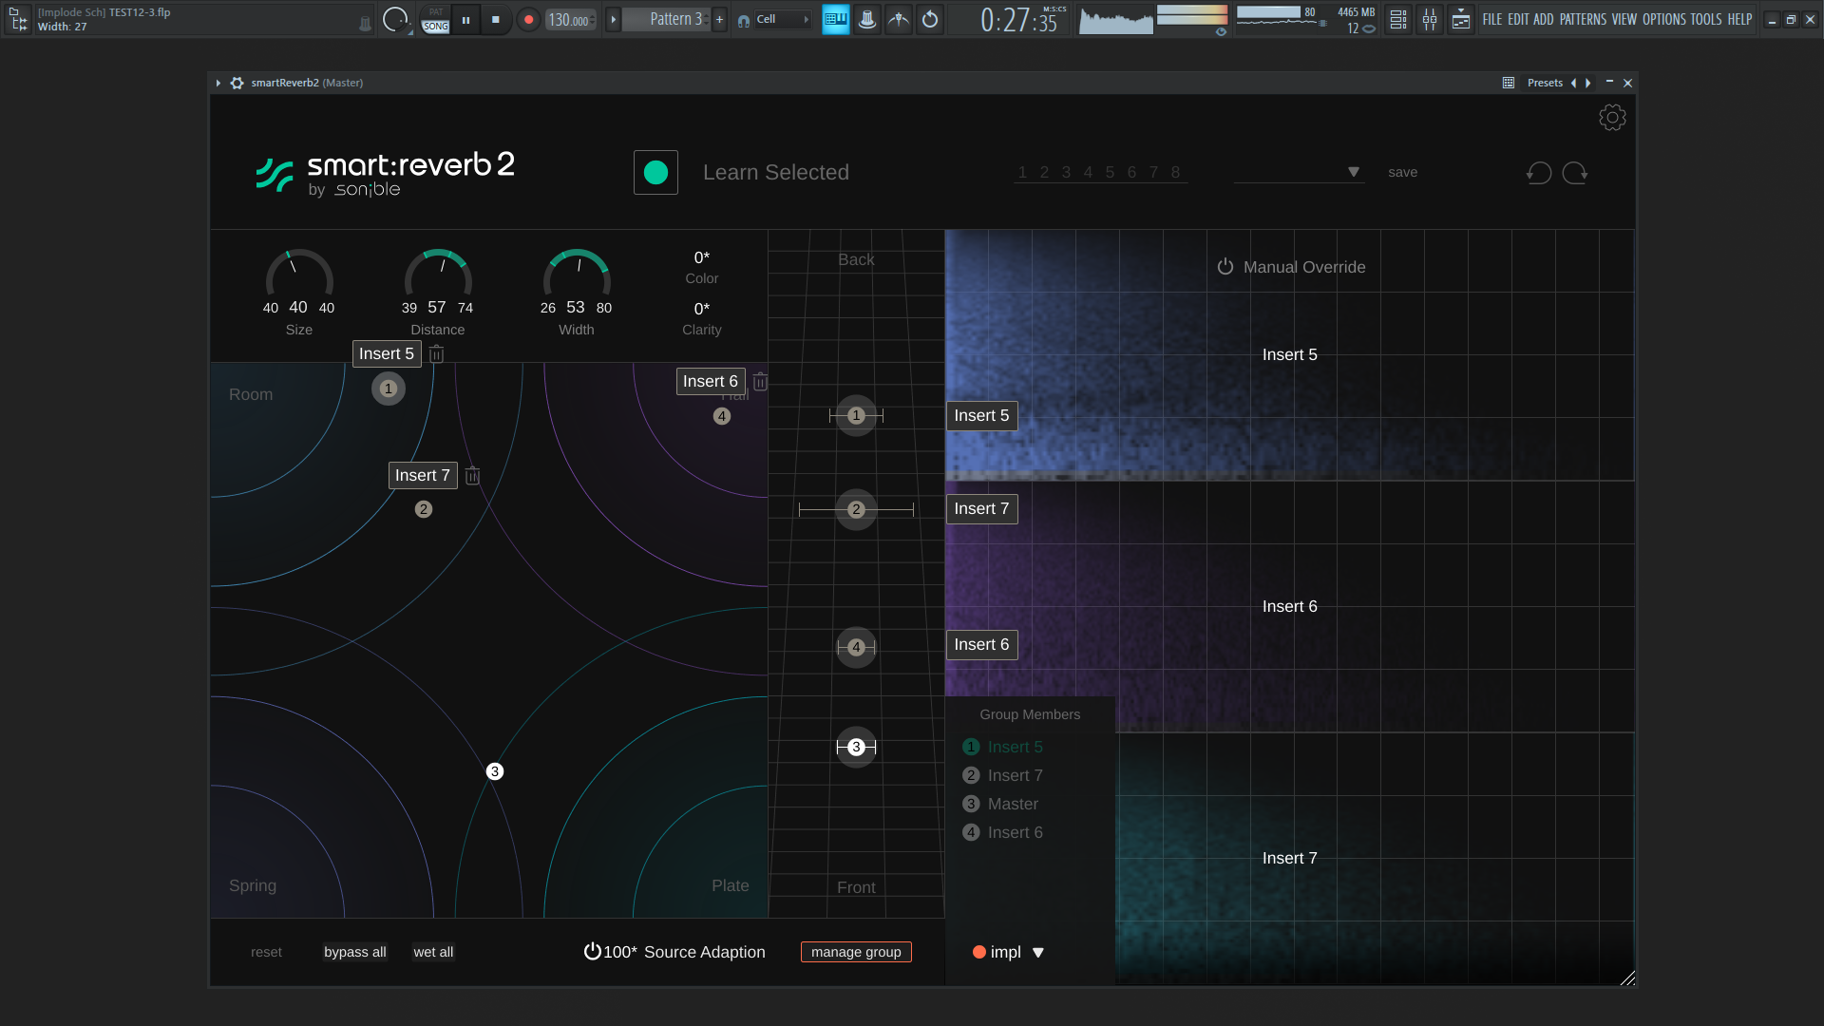Select depth handle 3 in Back-Front grid
The image size is (1824, 1026).
point(856,747)
